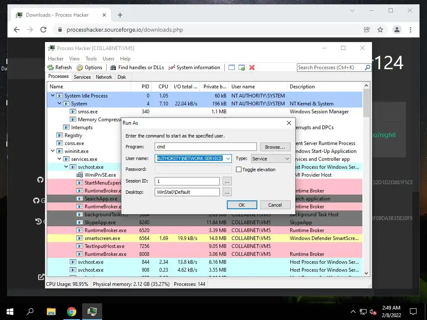Open the Chrome profile avatar icon
427x320 pixels.
pos(397,30)
